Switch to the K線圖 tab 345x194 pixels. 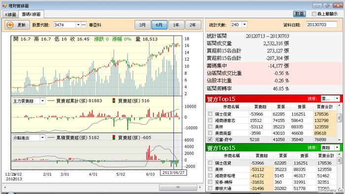click(10, 14)
